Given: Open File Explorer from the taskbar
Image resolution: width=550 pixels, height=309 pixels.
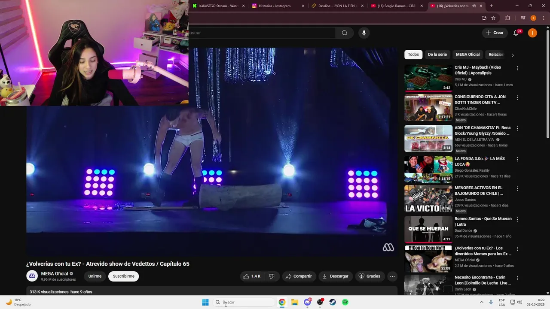Looking at the screenshot, I should point(295,302).
